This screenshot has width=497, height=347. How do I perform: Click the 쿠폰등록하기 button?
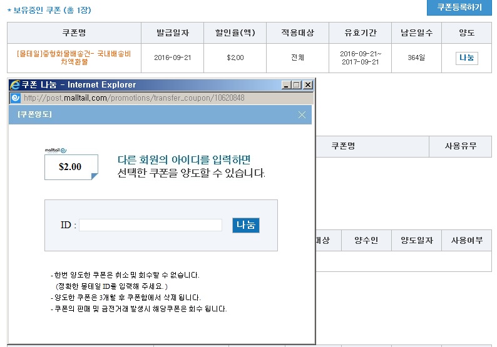point(459,8)
